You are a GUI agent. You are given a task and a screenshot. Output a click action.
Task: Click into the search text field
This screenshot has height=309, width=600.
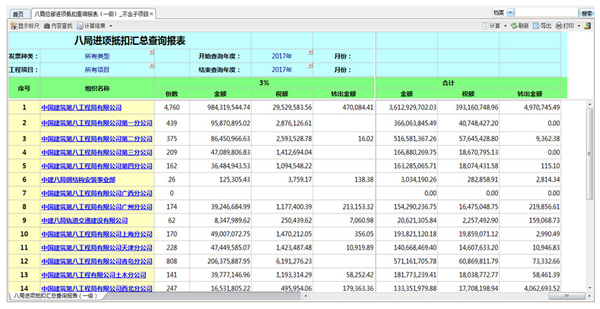pyautogui.click(x=546, y=13)
